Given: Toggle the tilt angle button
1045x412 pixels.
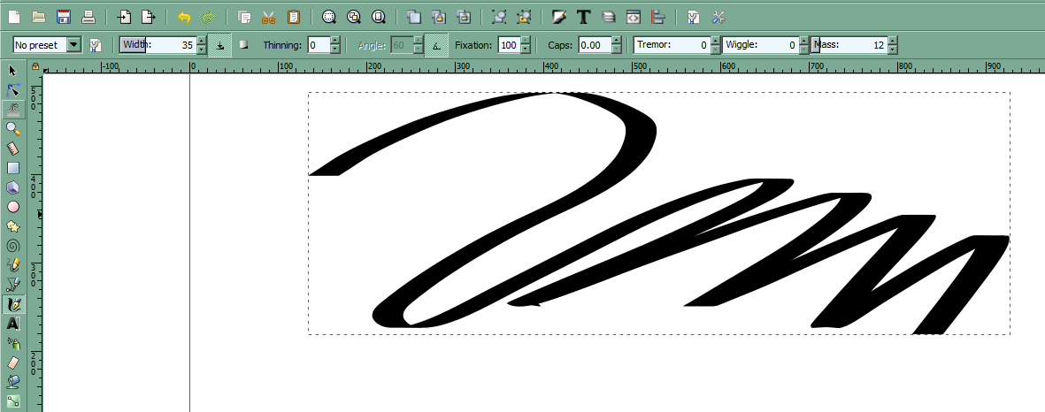Looking at the screenshot, I should [x=436, y=45].
